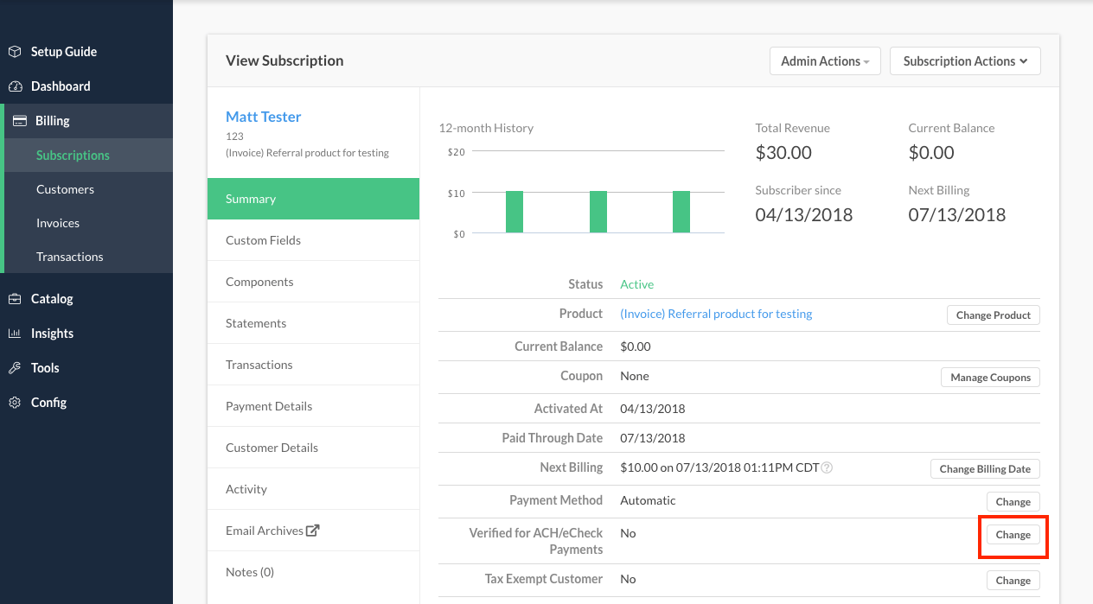1093x604 pixels.
Task: Click the Config gear icon
Action: pos(15,403)
